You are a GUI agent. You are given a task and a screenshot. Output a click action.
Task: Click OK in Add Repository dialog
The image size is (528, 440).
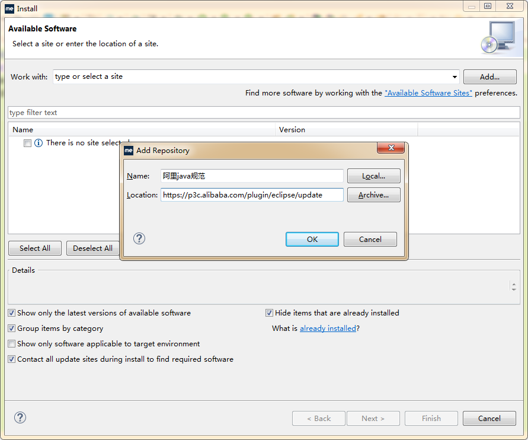[x=312, y=239]
